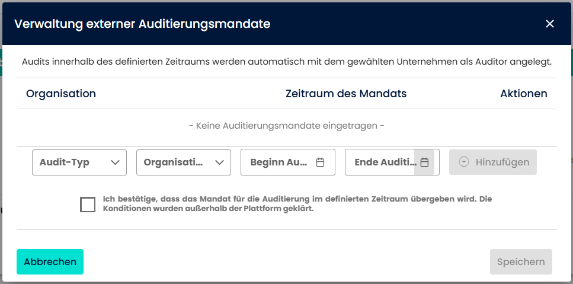573x284 pixels.
Task: Click the Organisation column header
Action: click(x=61, y=94)
